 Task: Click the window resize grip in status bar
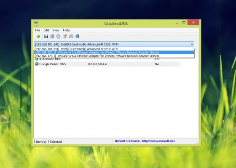(198, 143)
